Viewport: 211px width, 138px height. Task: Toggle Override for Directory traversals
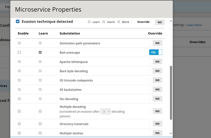pyautogui.click(x=156, y=124)
